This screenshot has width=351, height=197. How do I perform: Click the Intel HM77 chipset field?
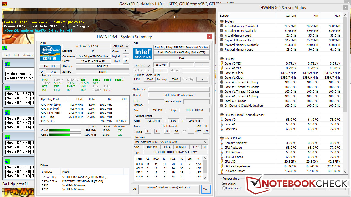179,95
